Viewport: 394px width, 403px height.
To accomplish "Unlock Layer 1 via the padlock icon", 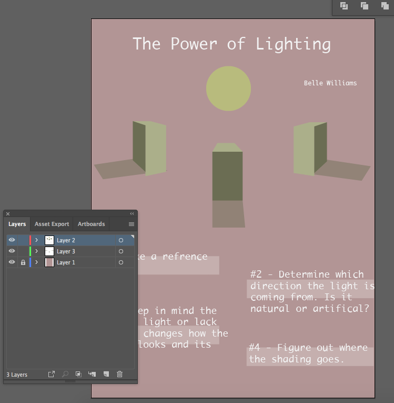I will (x=23, y=262).
